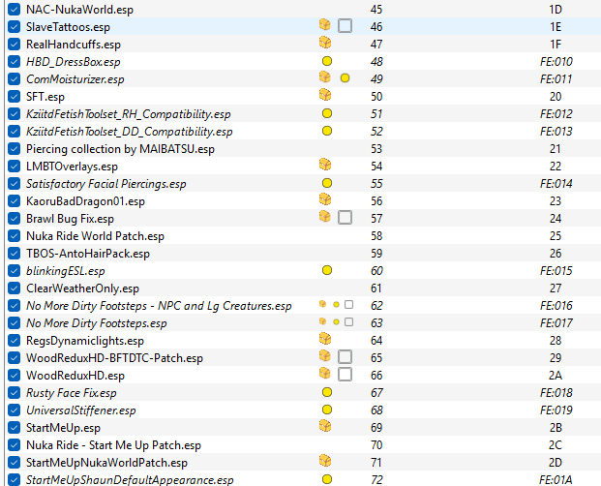This screenshot has width=601, height=486.
Task: Select the NAC-NukaWorld.esp plugin name
Action: click(x=79, y=10)
